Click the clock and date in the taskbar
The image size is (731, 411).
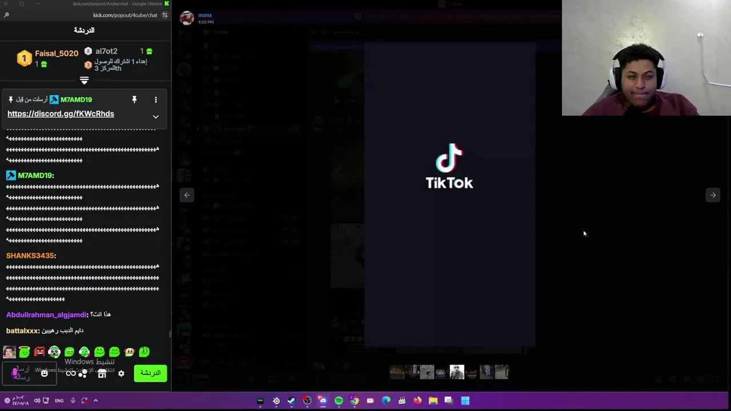click(19, 401)
